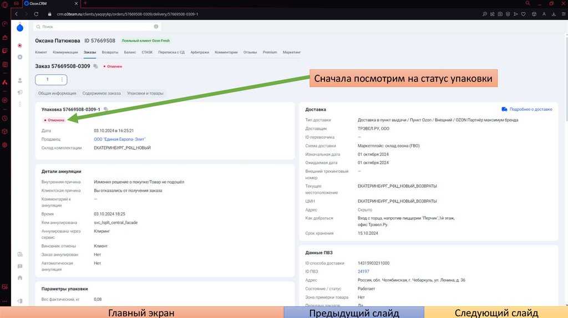
Task: Open the Возвраты tab
Action: pos(110,52)
